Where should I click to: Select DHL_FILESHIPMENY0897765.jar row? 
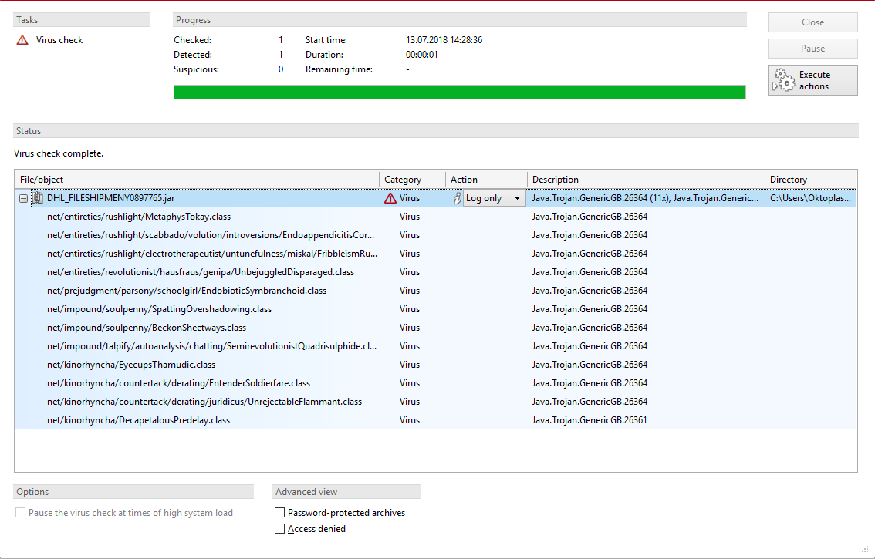tap(435, 198)
